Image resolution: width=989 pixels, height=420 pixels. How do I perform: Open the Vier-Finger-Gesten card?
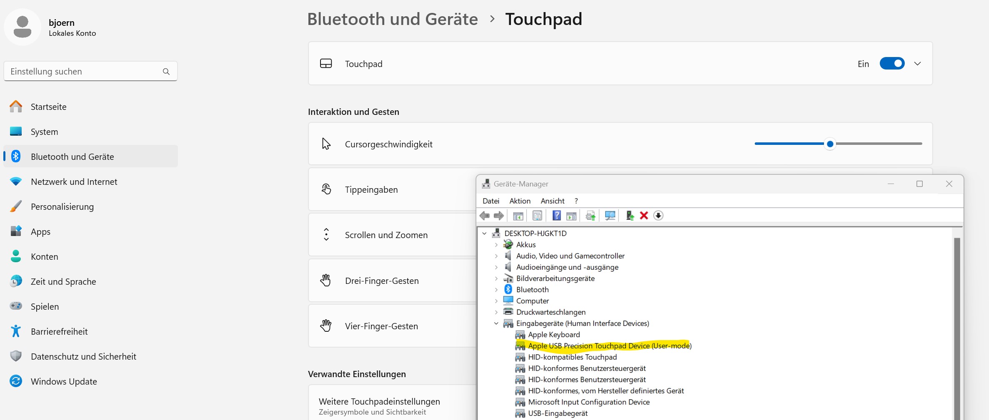coord(392,326)
